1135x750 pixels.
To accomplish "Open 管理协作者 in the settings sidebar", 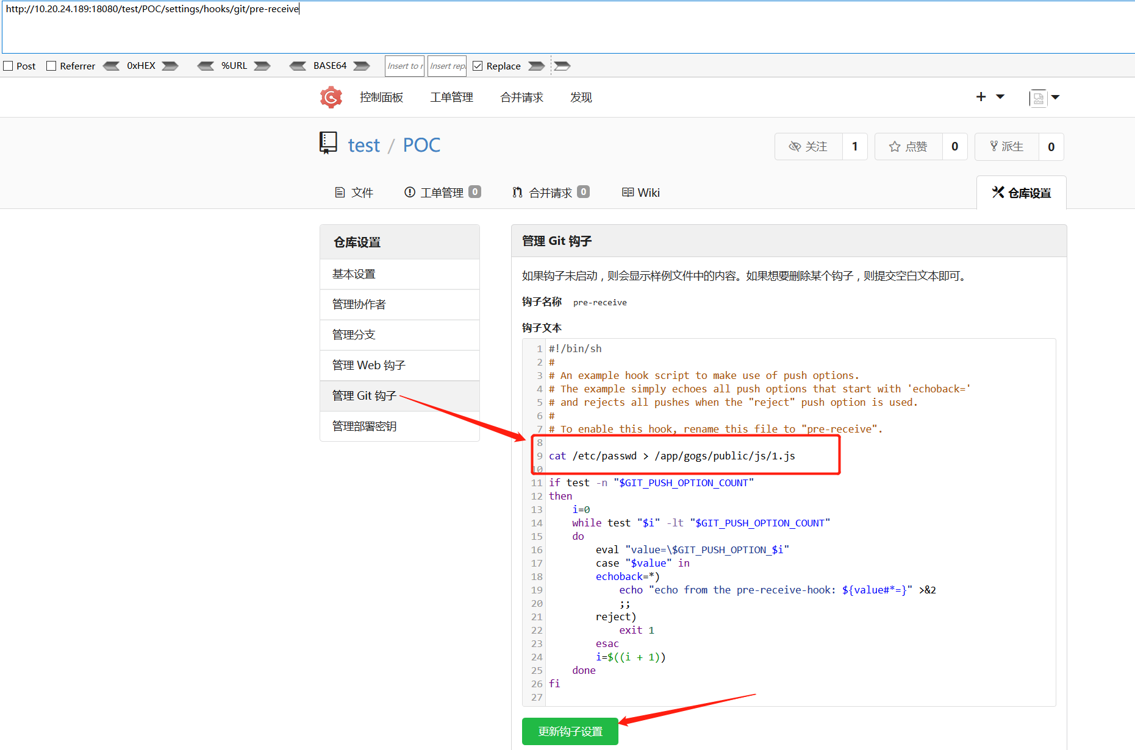I will (x=399, y=305).
